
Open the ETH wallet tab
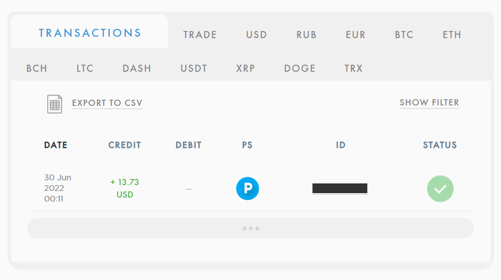(x=451, y=35)
